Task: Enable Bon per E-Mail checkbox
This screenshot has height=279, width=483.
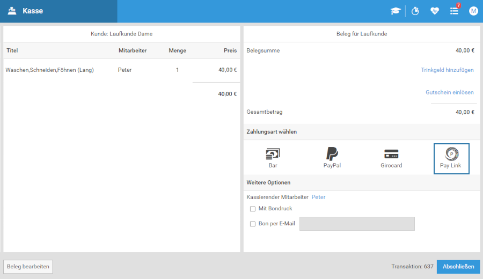Action: [253, 224]
